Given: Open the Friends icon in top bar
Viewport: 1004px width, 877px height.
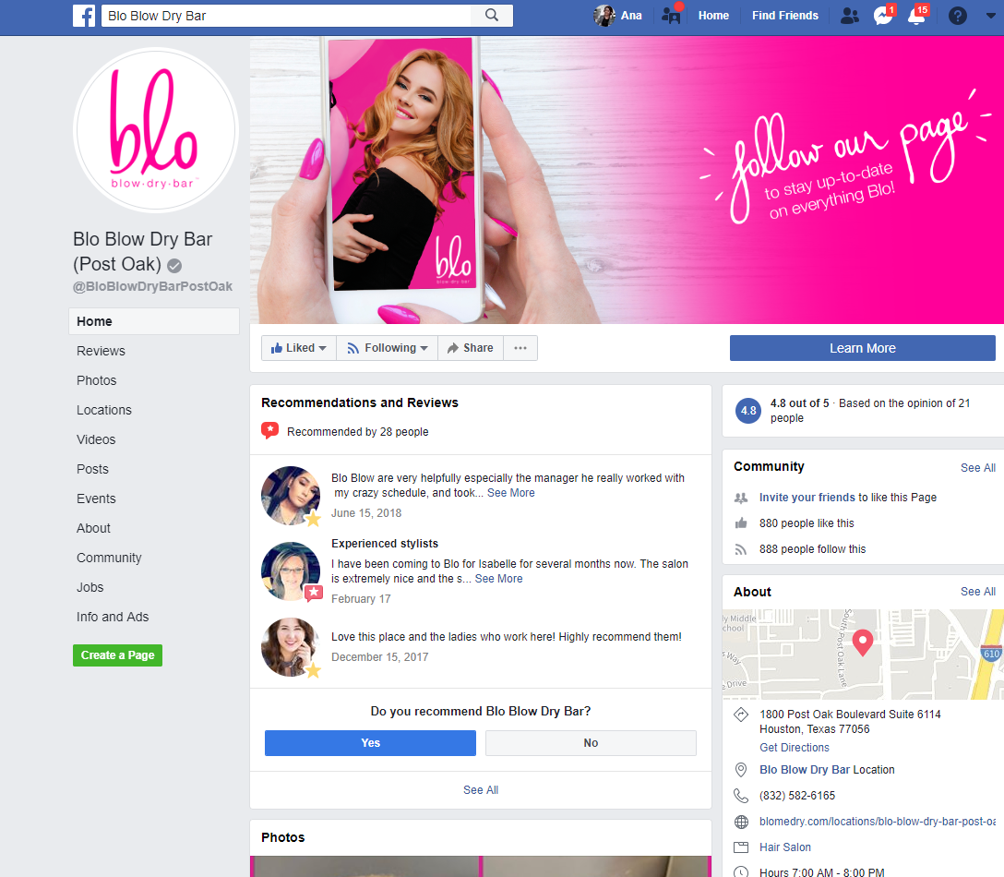Looking at the screenshot, I should [x=850, y=16].
